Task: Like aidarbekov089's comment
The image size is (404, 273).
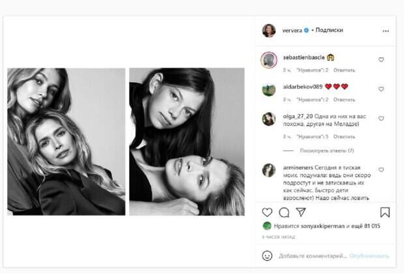Action: (x=381, y=89)
